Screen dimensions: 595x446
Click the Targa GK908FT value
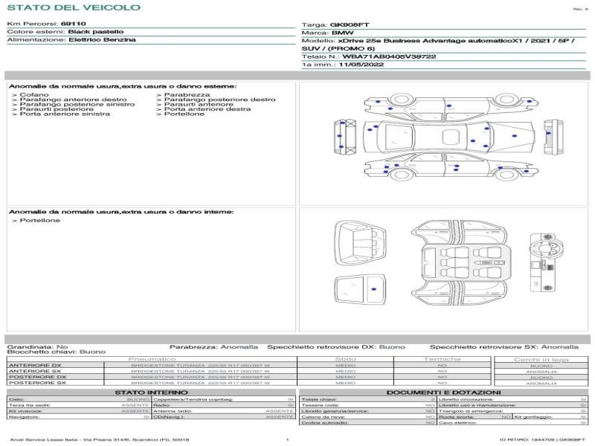[350, 25]
